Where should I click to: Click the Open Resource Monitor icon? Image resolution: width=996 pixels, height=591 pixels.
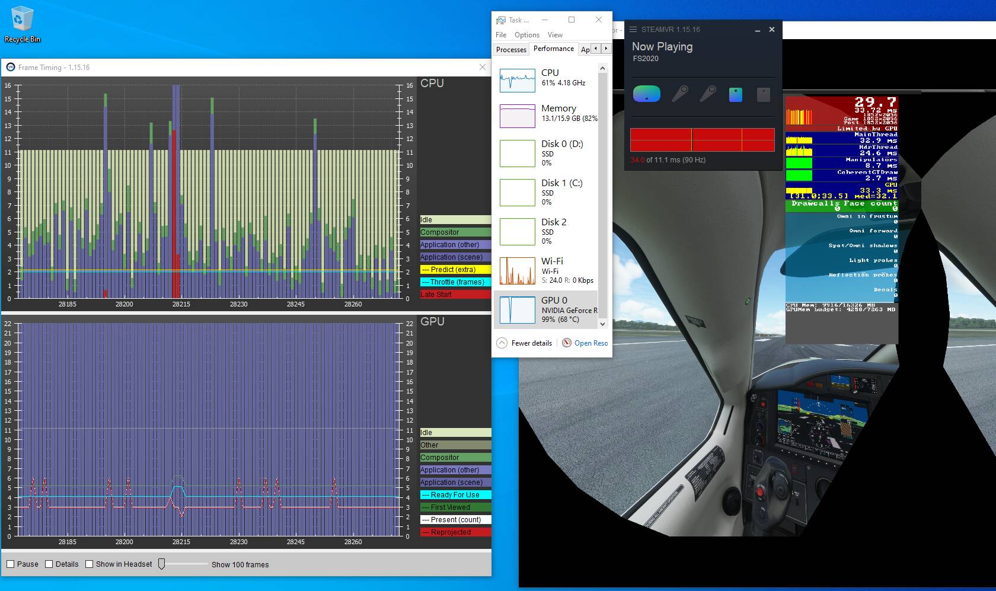click(567, 343)
